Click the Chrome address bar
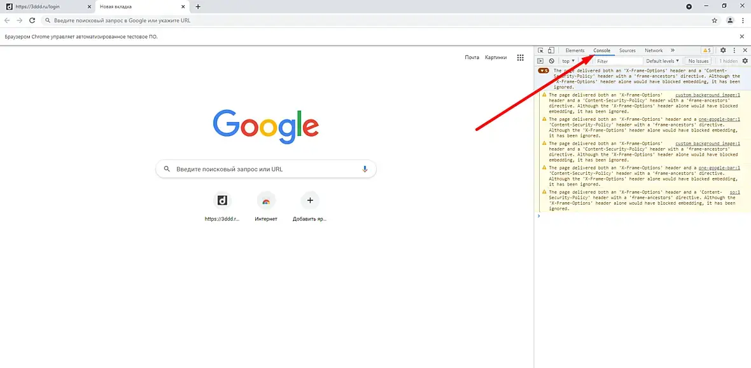Image resolution: width=751 pixels, height=368 pixels. point(381,20)
